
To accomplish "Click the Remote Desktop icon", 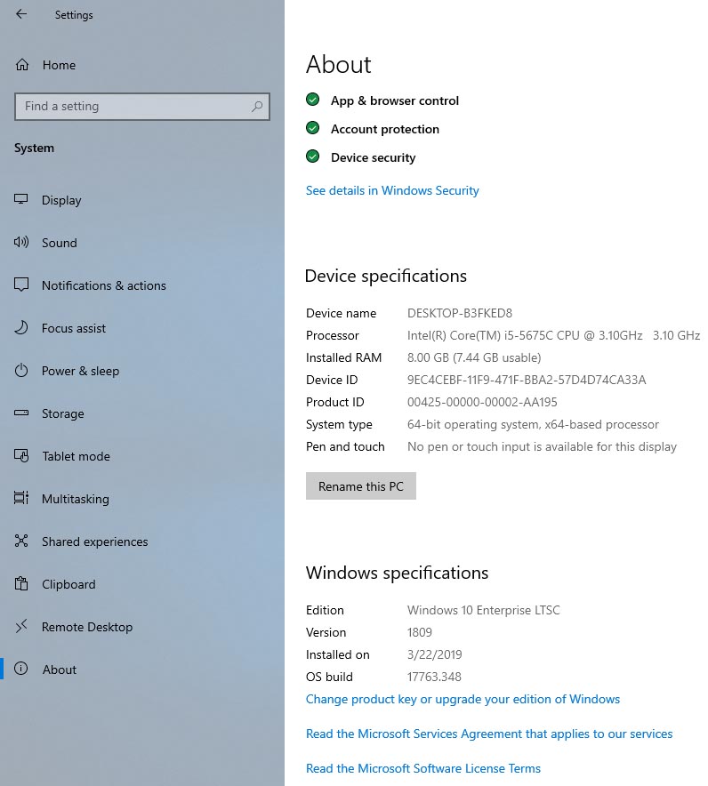I will 21,626.
